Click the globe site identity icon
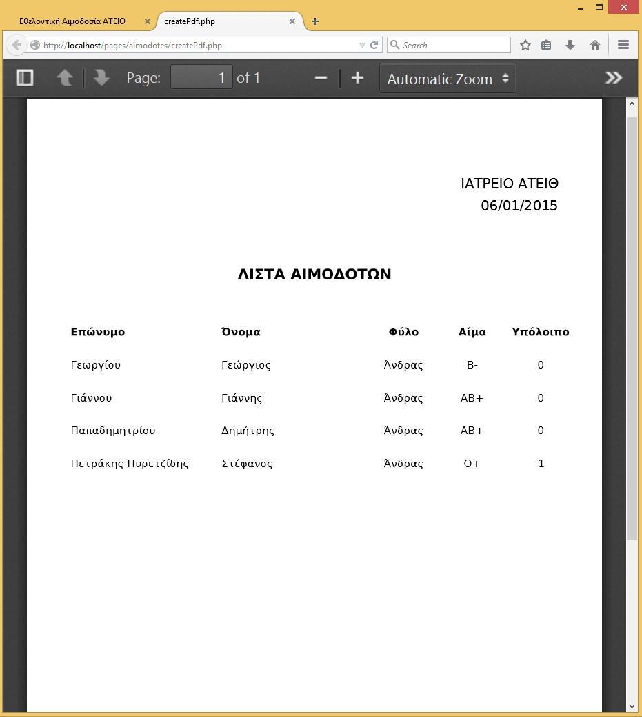 (x=34, y=45)
